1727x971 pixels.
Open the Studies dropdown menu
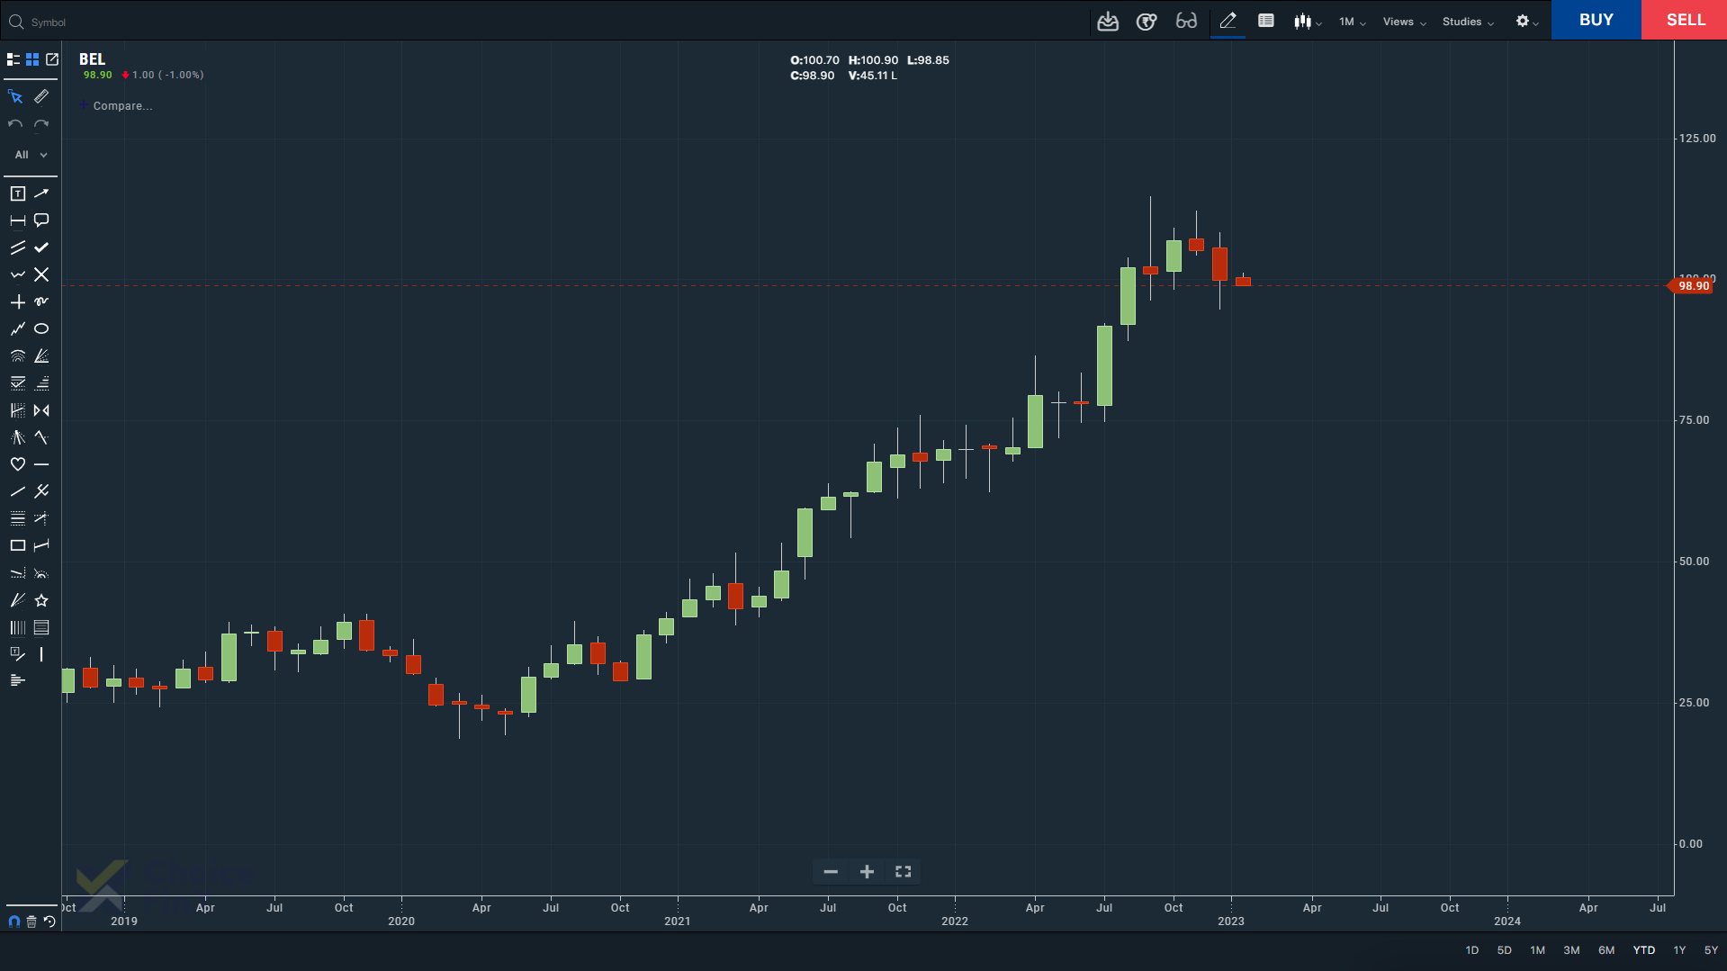click(1468, 22)
